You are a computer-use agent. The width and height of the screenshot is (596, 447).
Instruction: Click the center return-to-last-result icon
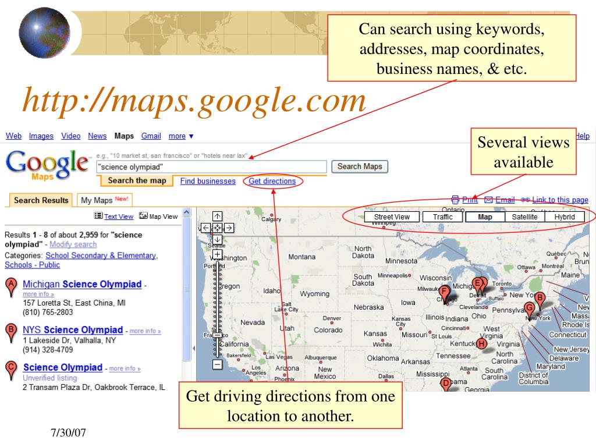tap(217, 228)
